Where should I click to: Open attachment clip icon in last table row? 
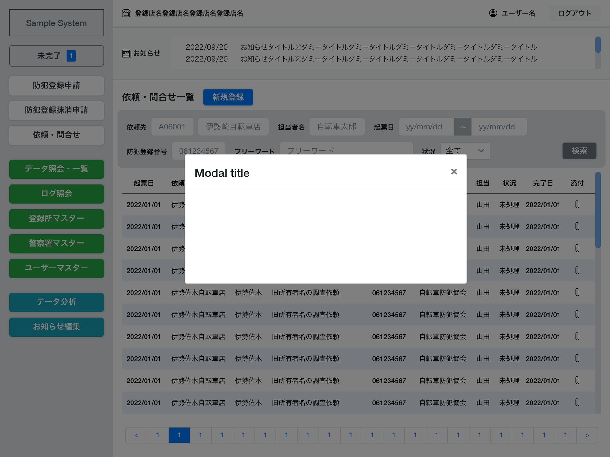pos(577,402)
